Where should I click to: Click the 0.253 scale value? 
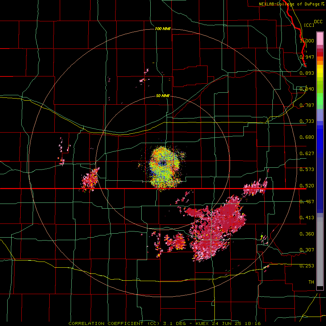(307, 266)
